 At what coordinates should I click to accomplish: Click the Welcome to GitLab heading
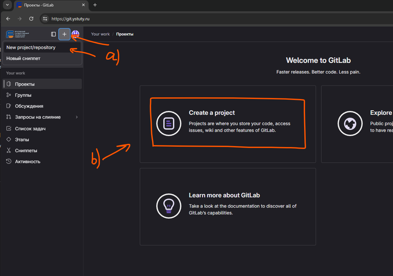[318, 60]
